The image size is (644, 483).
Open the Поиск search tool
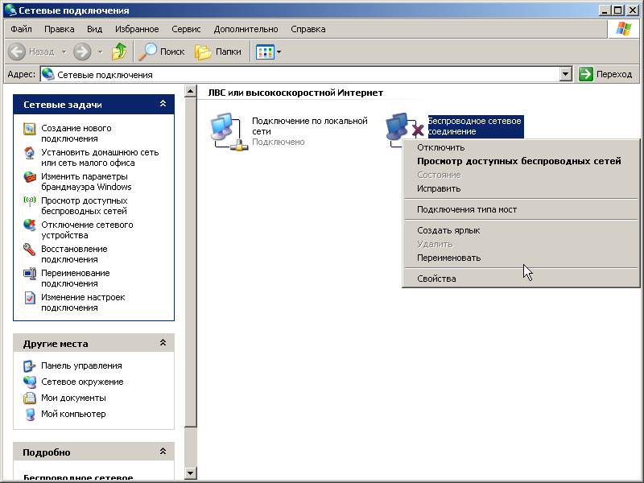tap(162, 52)
